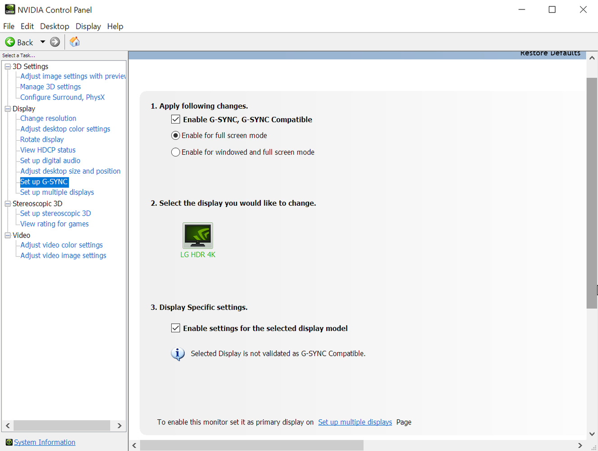Collapse the 3D Settings tree node

8,67
